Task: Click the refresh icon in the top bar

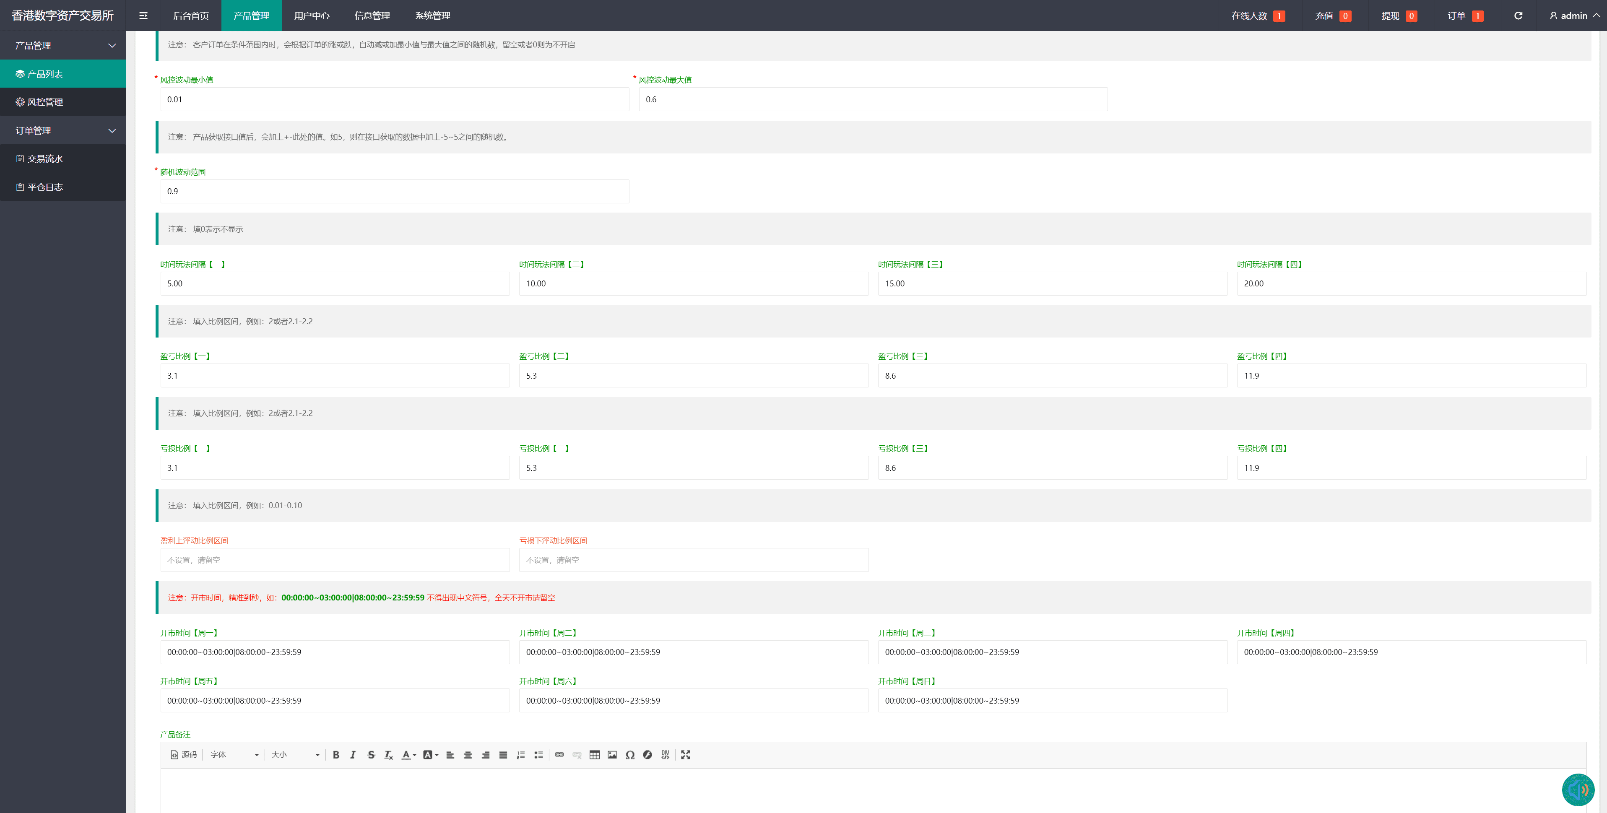Action: pos(1518,16)
